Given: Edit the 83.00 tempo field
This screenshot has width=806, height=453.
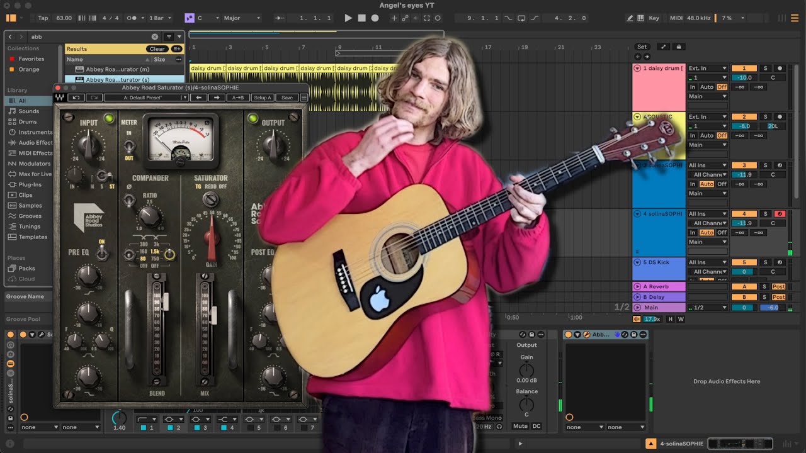Looking at the screenshot, I should pyautogui.click(x=64, y=18).
